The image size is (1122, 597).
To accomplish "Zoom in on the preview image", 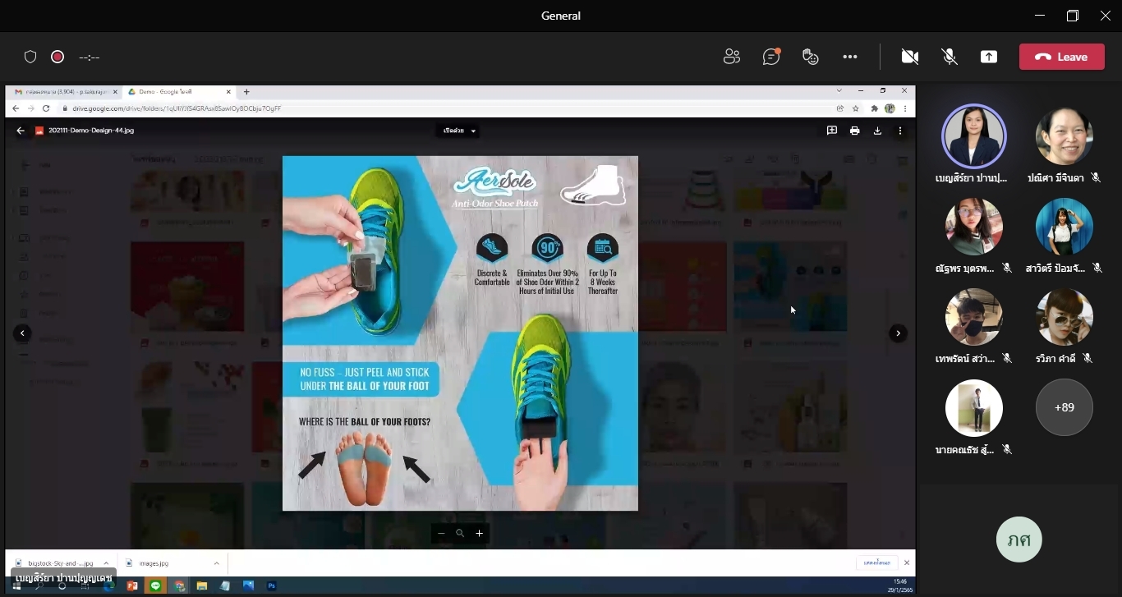I will 480,534.
